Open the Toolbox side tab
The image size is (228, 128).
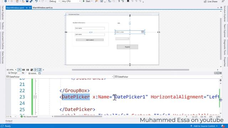(x=2, y=26)
